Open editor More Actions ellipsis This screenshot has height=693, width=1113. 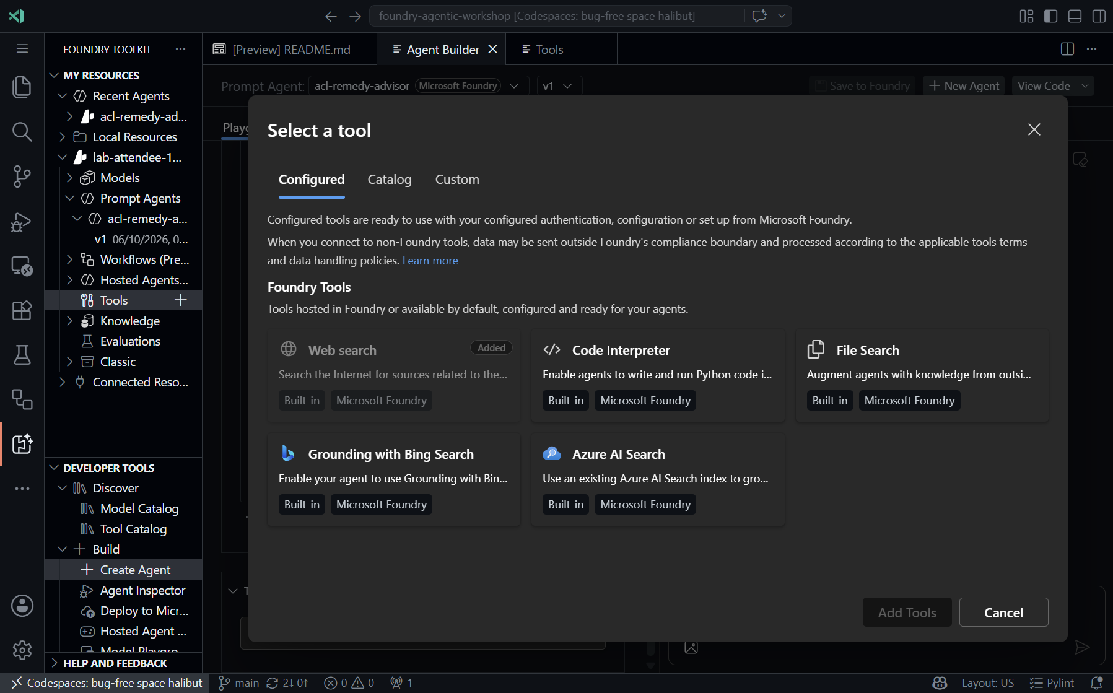tap(1091, 49)
